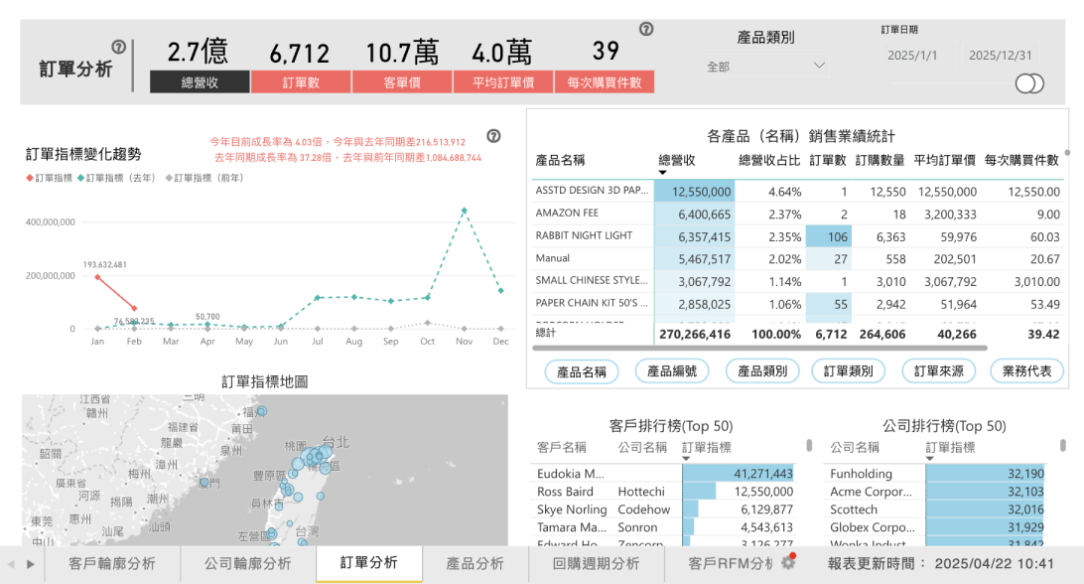The width and height of the screenshot is (1084, 584).
Task: Click the sort arrow under company 訂單指標 column
Action: coord(930,458)
